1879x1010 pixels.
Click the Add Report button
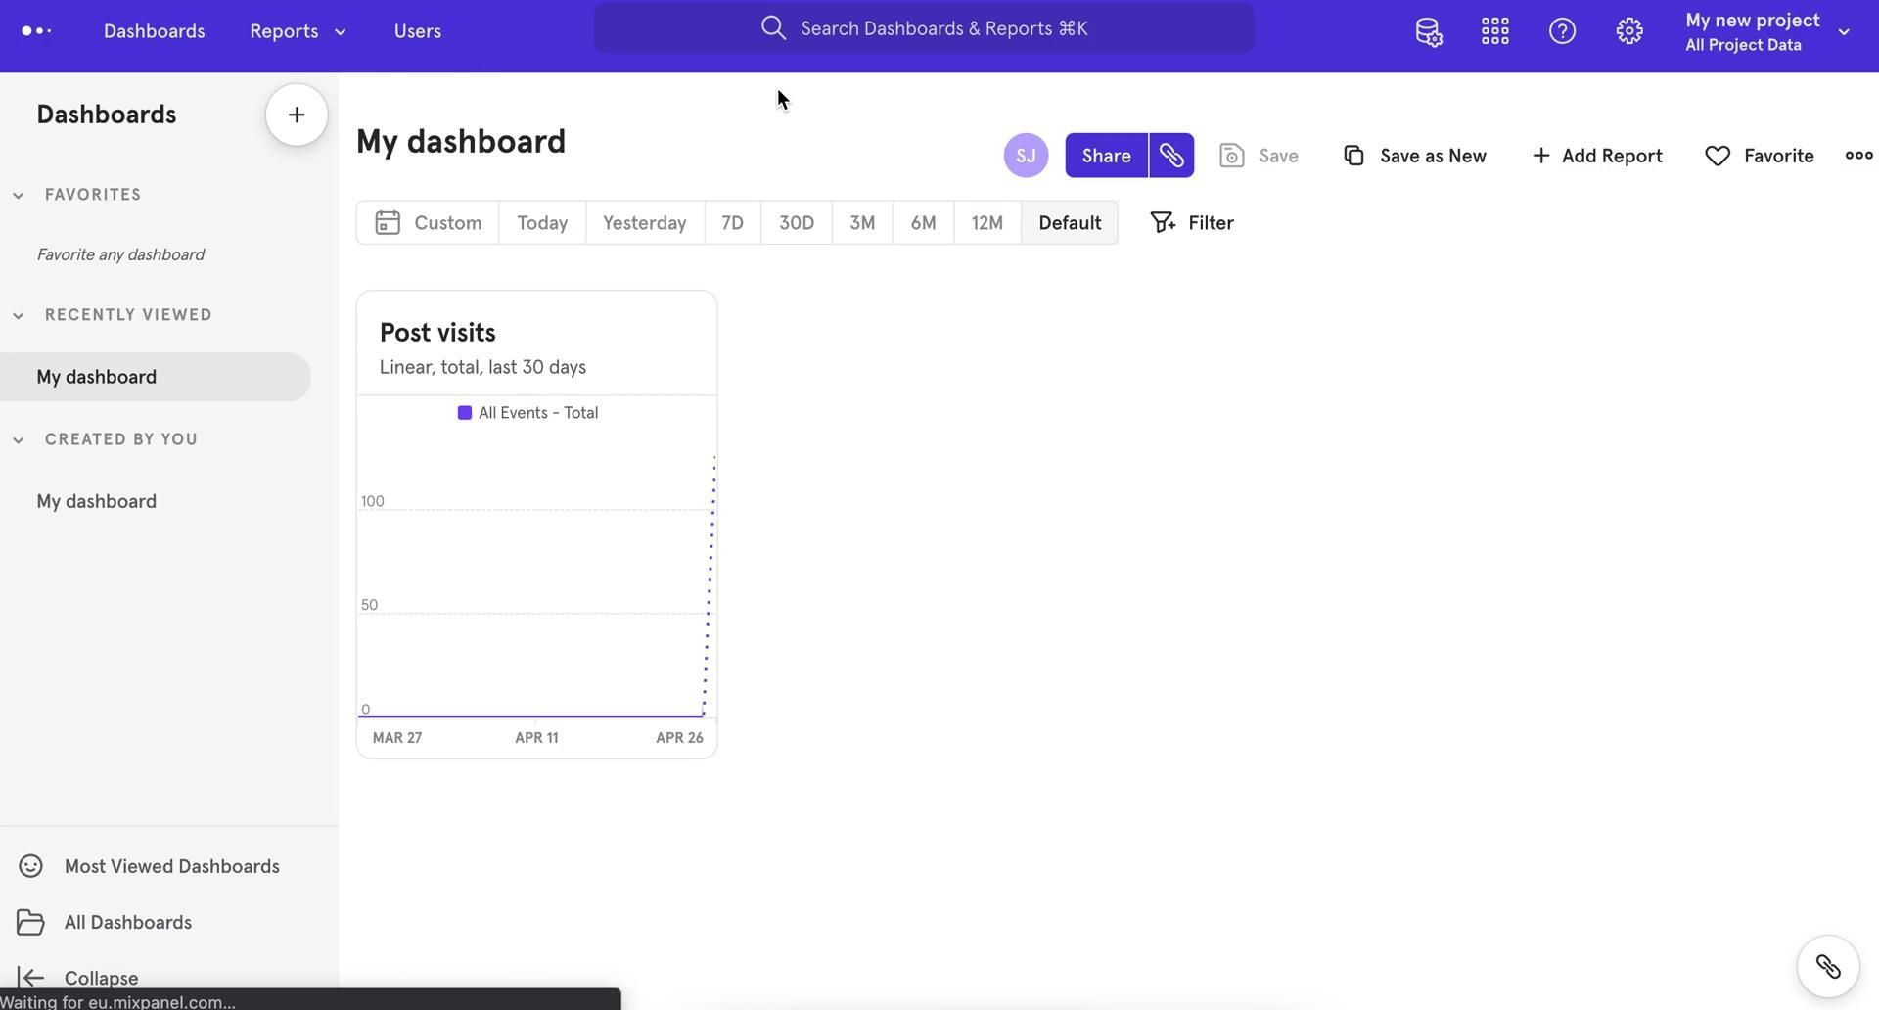click(1596, 156)
